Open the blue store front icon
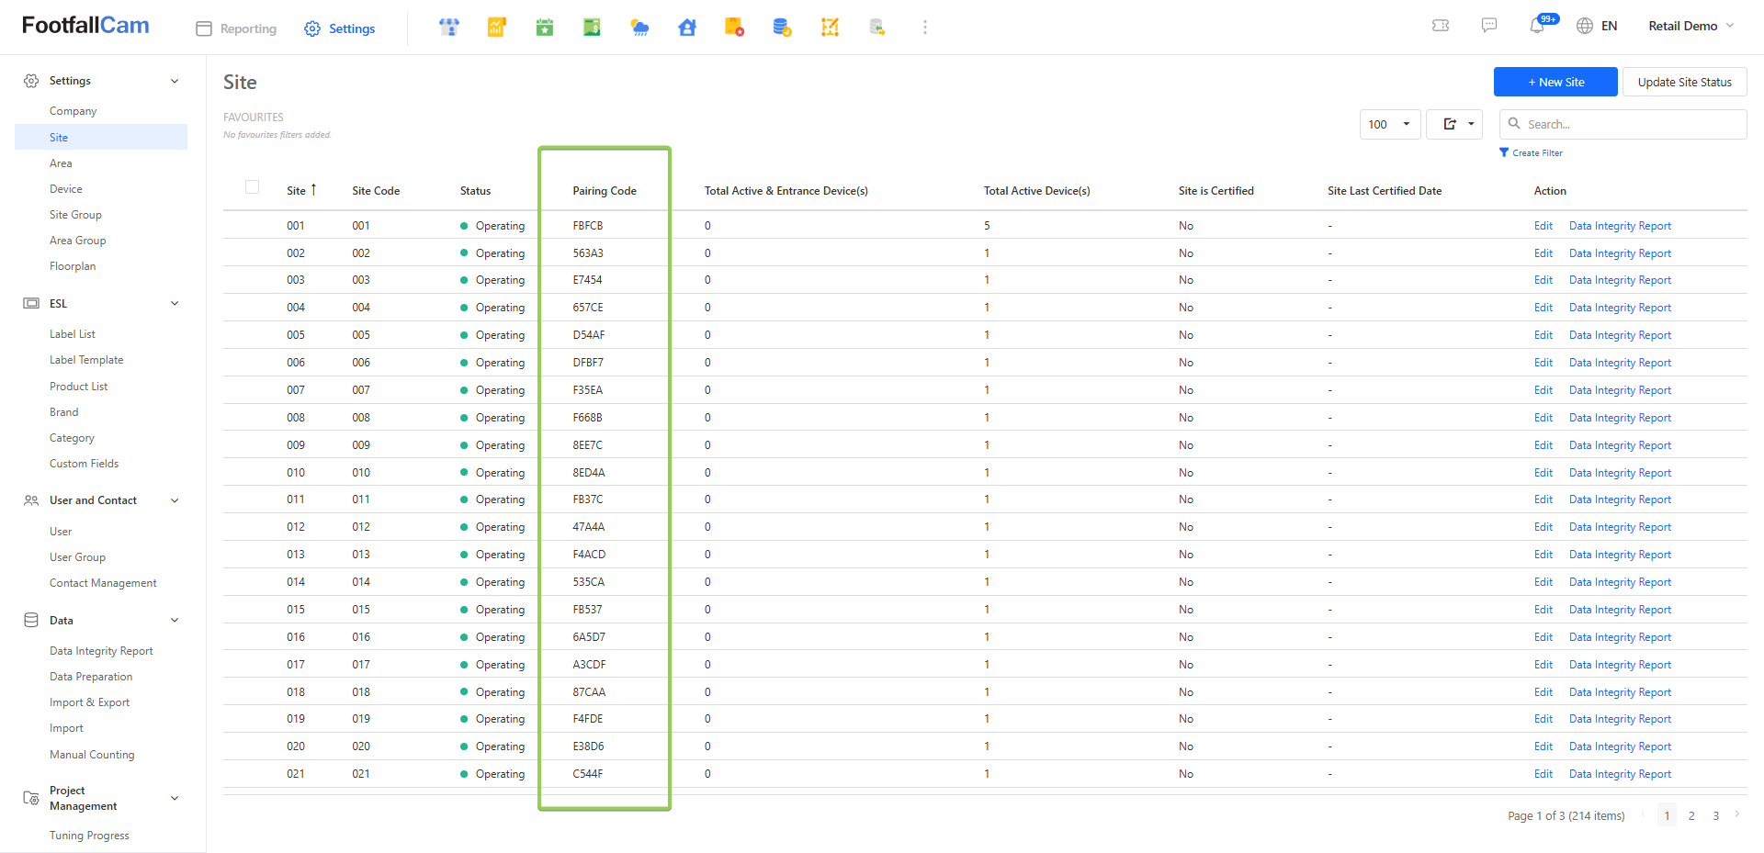1764x853 pixels. [x=449, y=28]
